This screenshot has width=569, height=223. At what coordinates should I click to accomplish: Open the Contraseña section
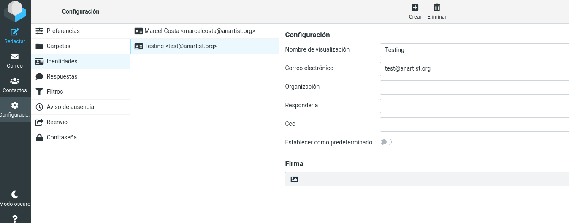[62, 137]
